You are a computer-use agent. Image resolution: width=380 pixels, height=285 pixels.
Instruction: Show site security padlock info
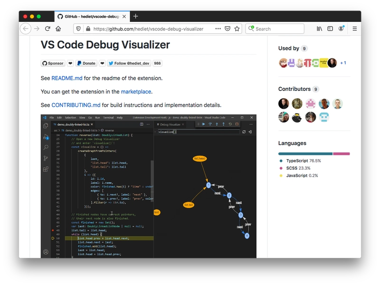pyautogui.click(x=88, y=29)
